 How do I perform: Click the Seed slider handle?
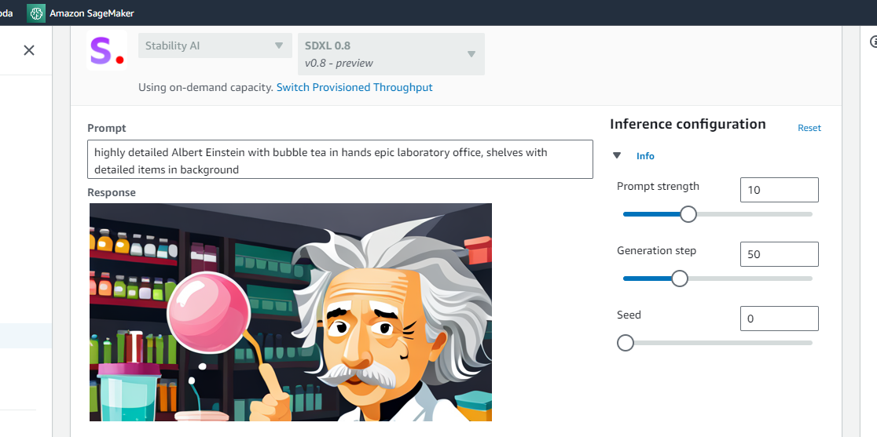click(x=626, y=343)
